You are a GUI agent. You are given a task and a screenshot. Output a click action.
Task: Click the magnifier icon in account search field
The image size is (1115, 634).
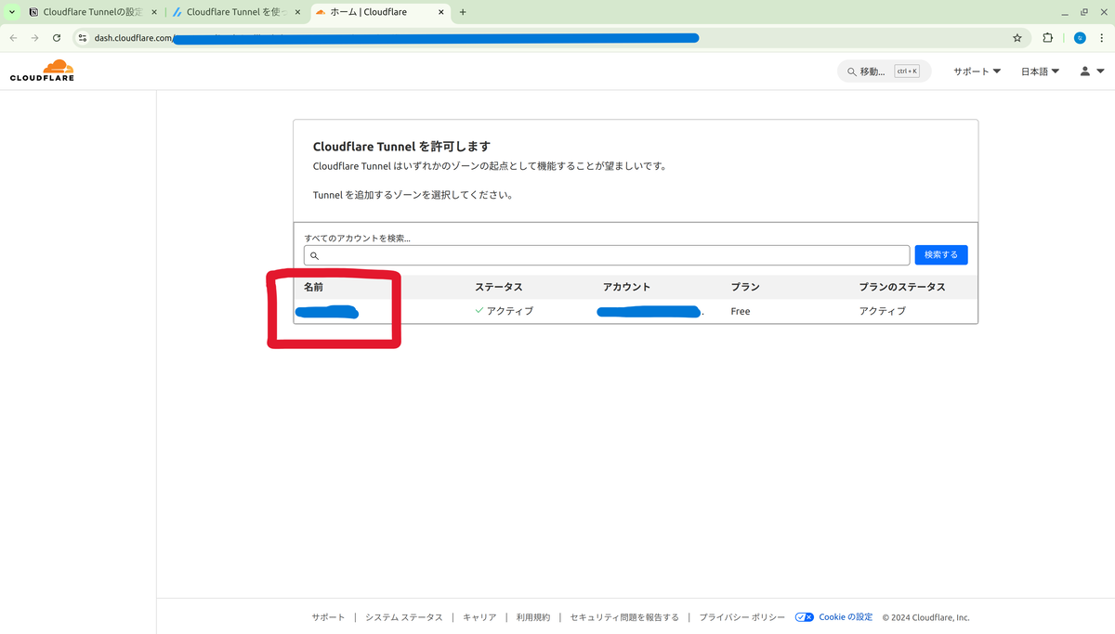click(314, 256)
